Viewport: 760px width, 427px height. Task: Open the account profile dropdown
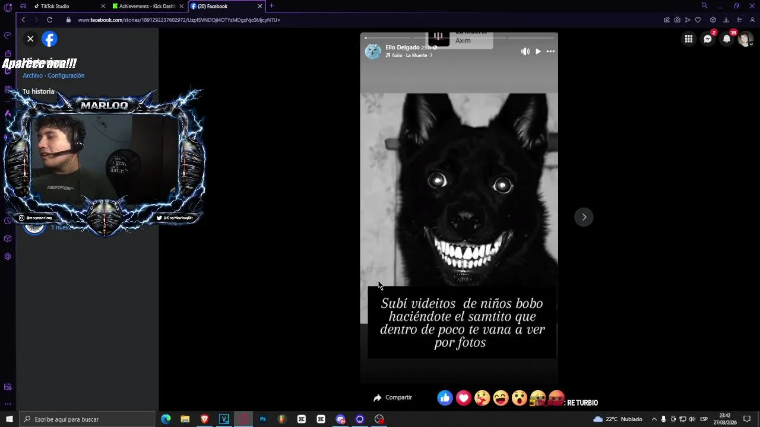[745, 39]
